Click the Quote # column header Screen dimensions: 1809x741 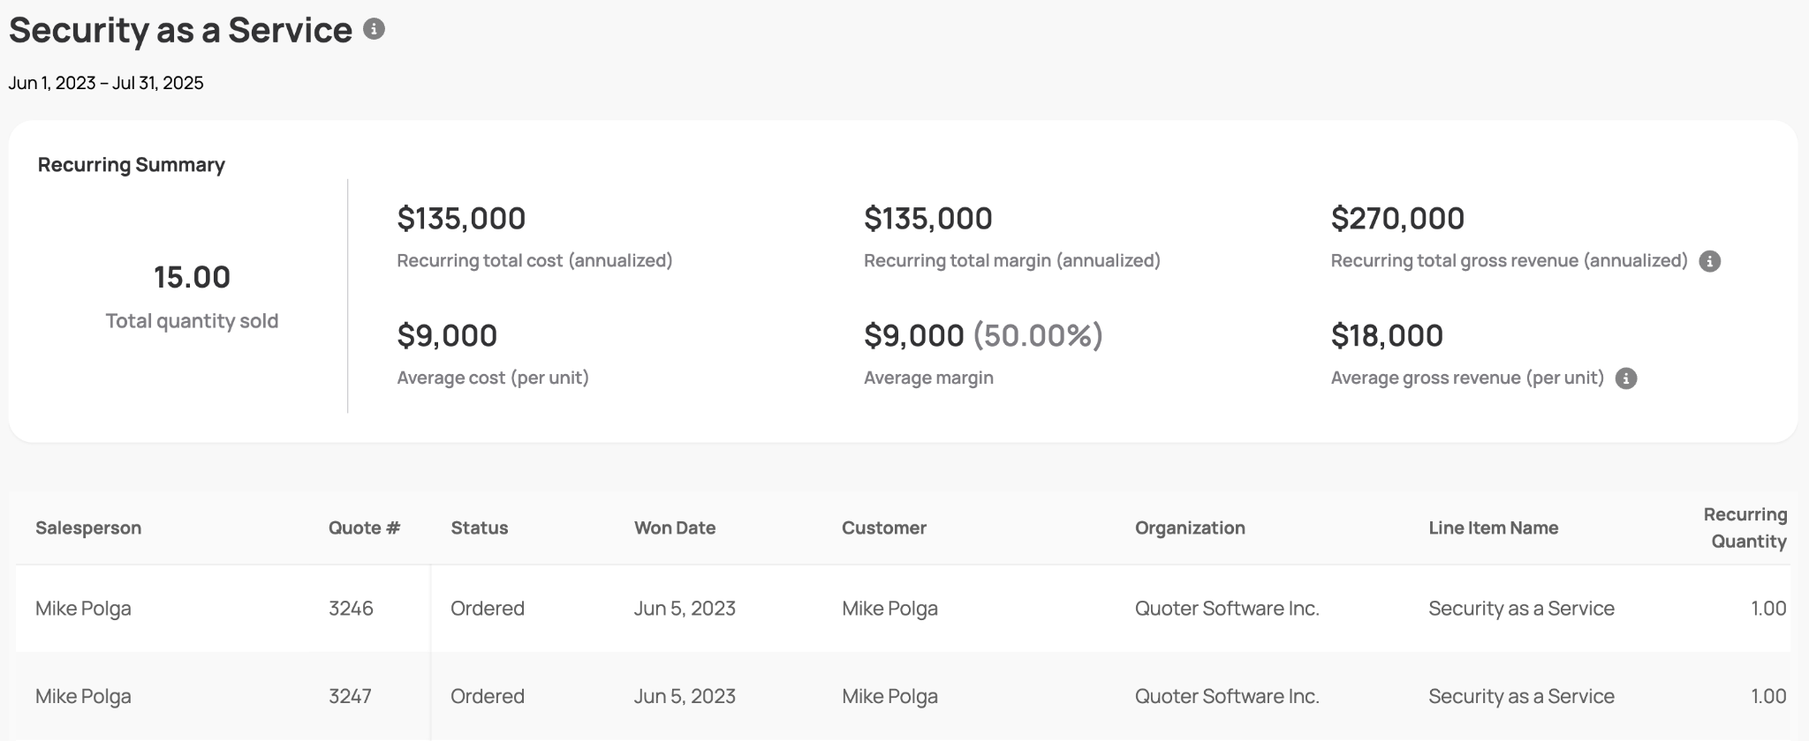364,528
